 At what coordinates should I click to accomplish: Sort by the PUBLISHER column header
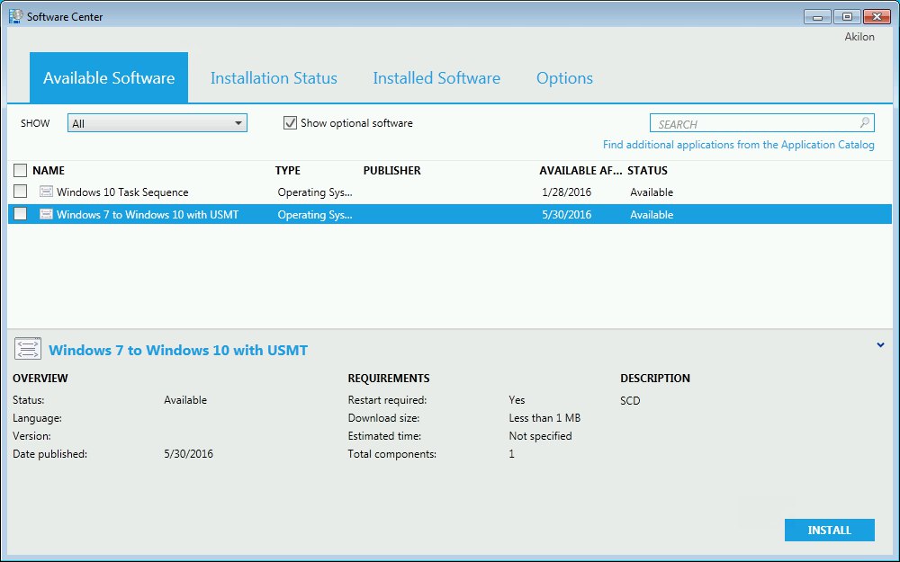[x=392, y=170]
